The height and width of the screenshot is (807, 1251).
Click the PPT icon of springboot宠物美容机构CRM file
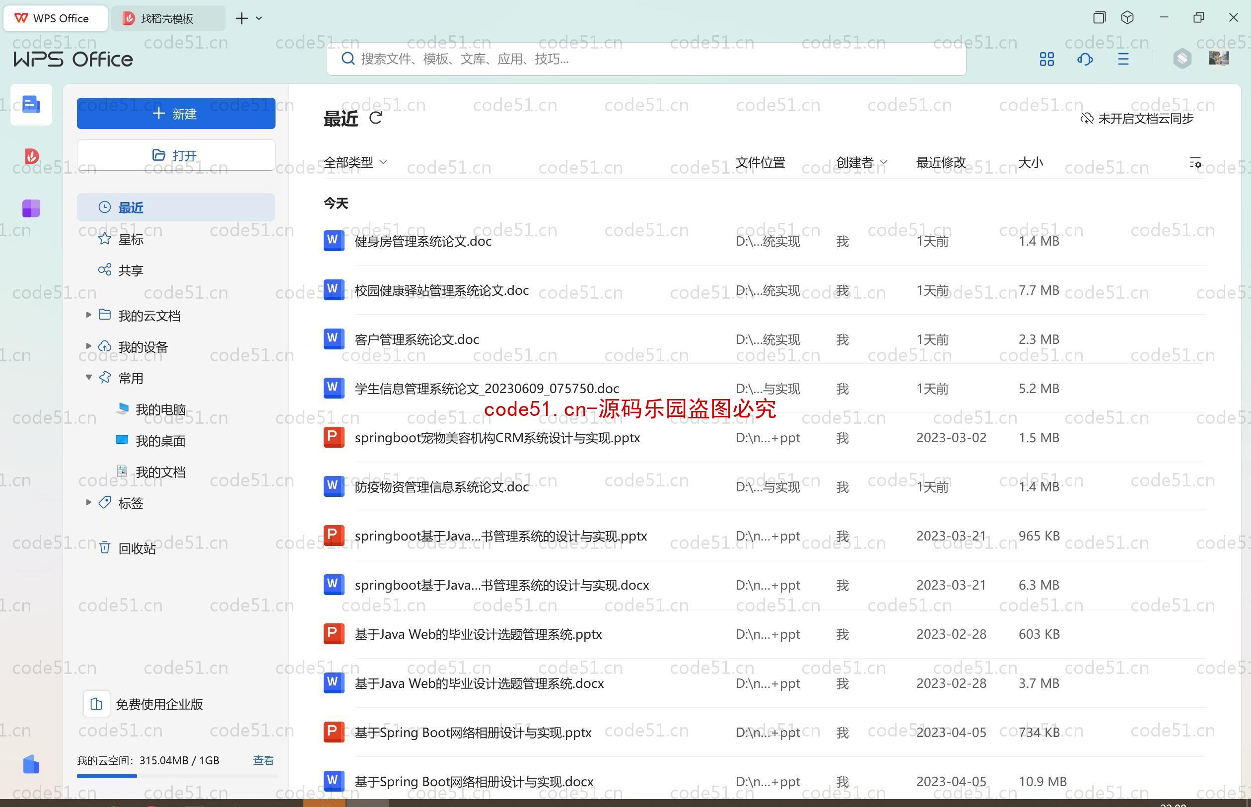click(x=334, y=437)
